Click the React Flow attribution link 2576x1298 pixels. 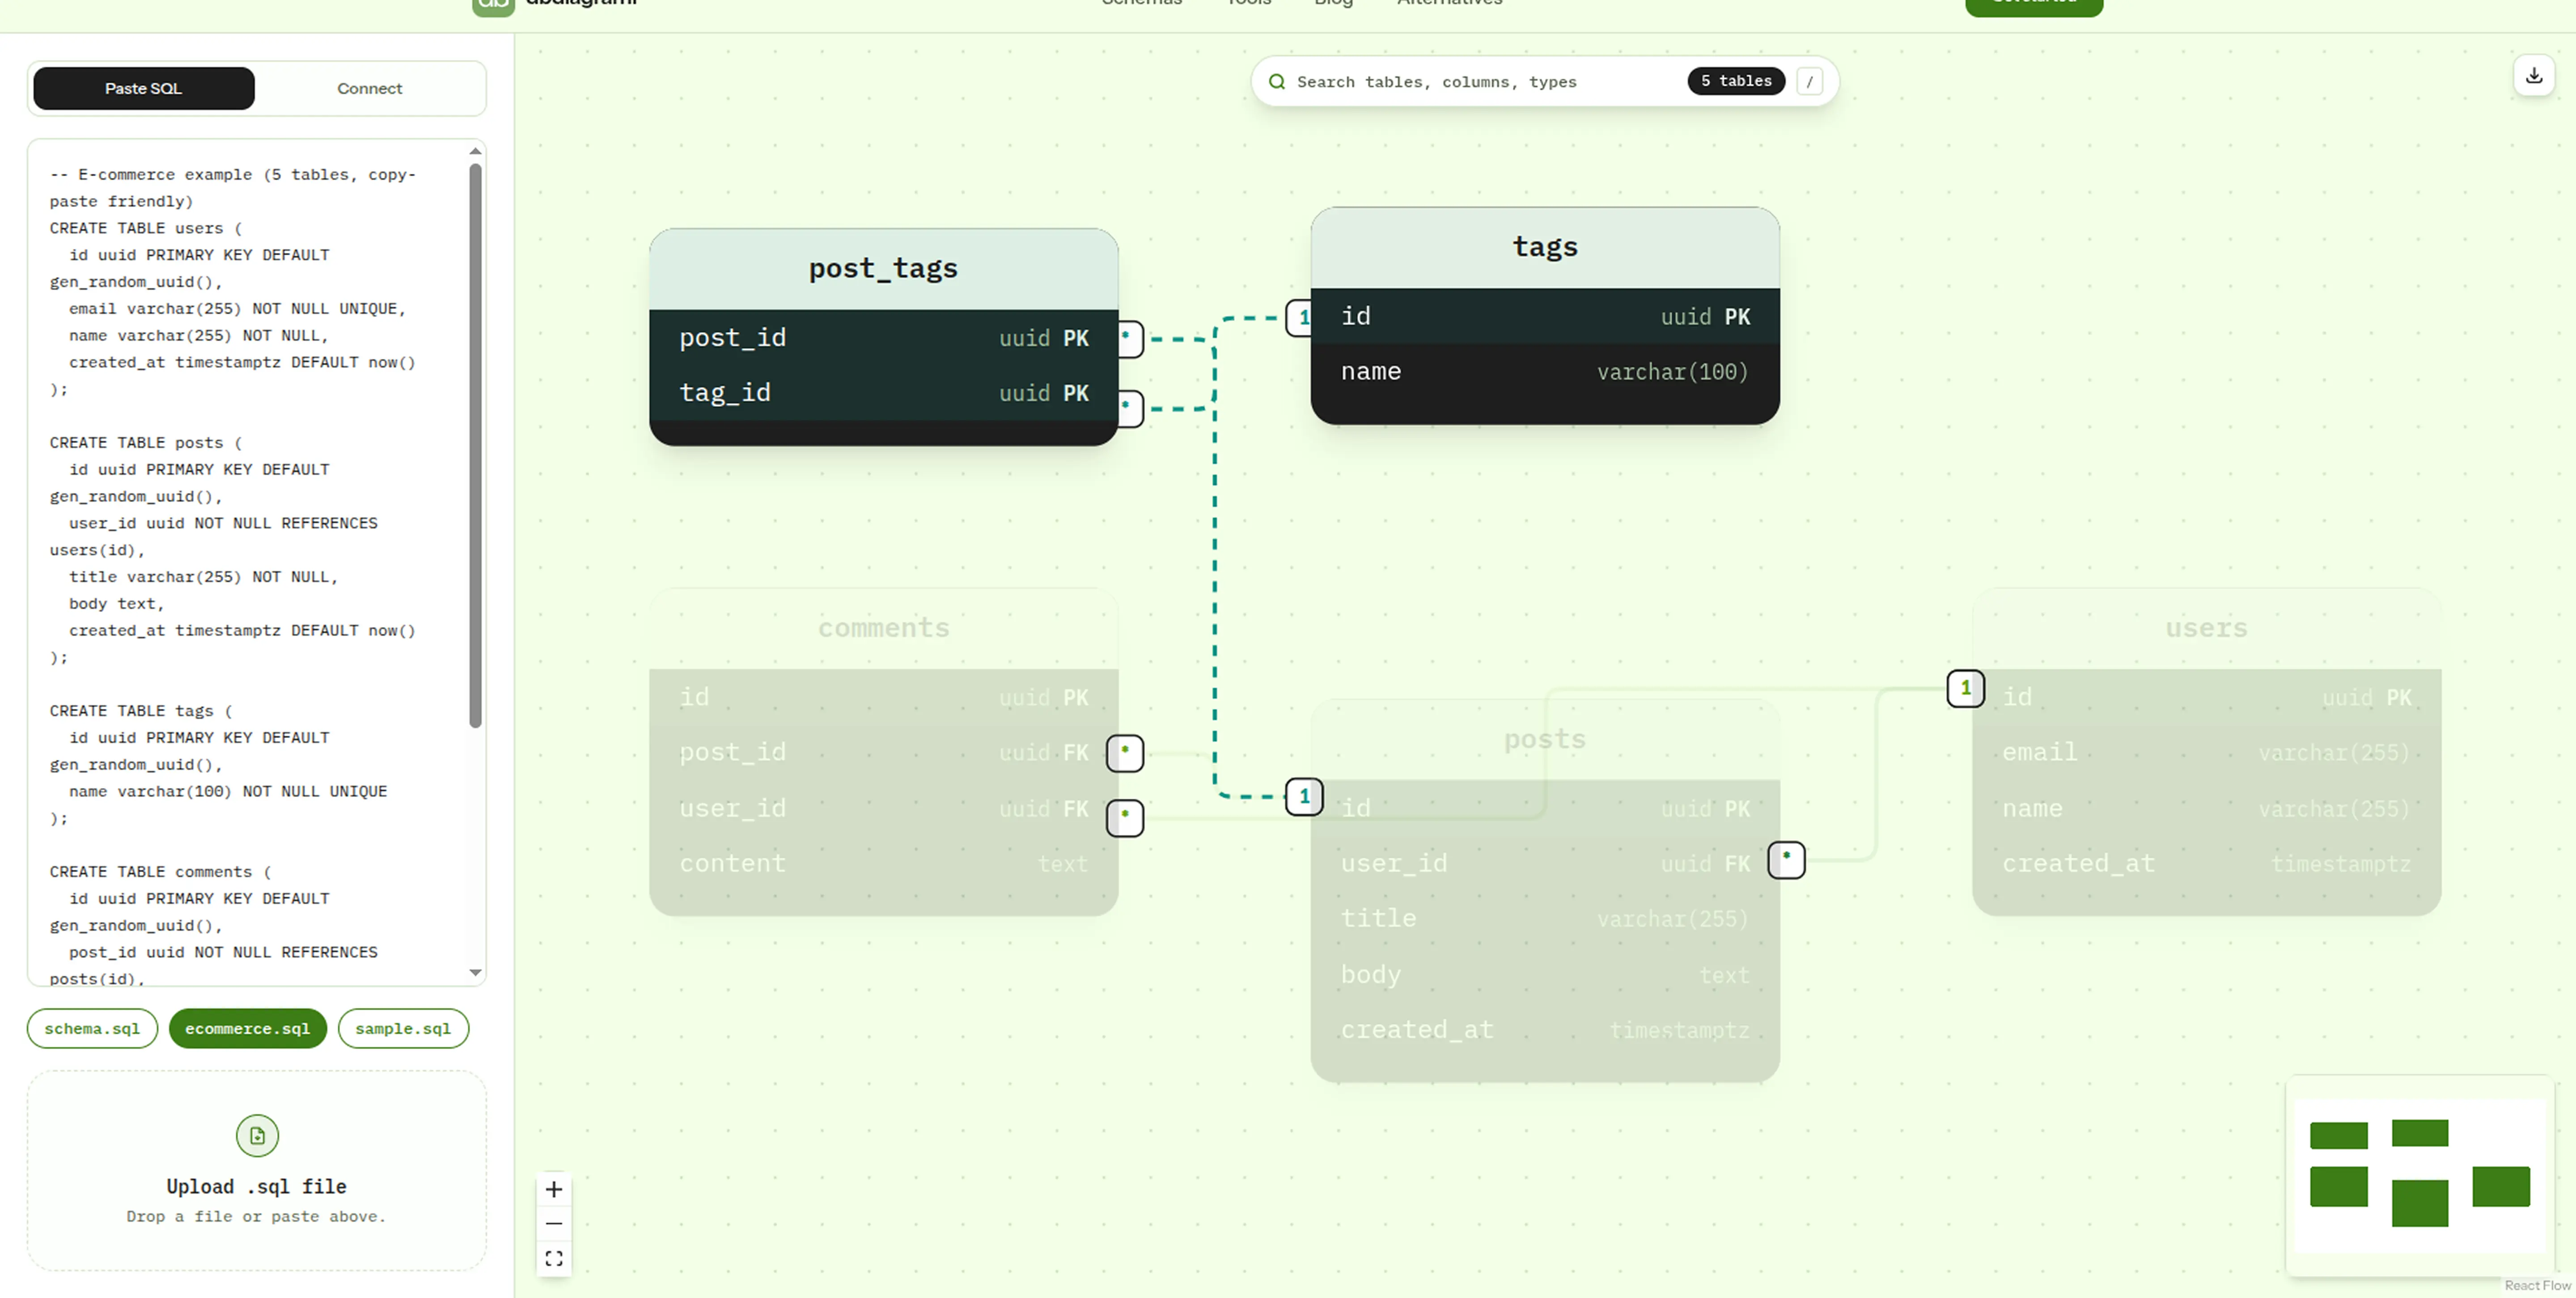tap(2537, 1286)
